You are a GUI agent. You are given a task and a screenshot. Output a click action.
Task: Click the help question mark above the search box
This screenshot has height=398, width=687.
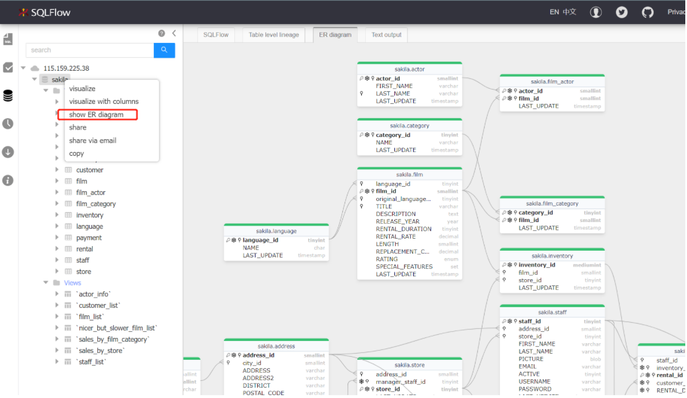(161, 33)
